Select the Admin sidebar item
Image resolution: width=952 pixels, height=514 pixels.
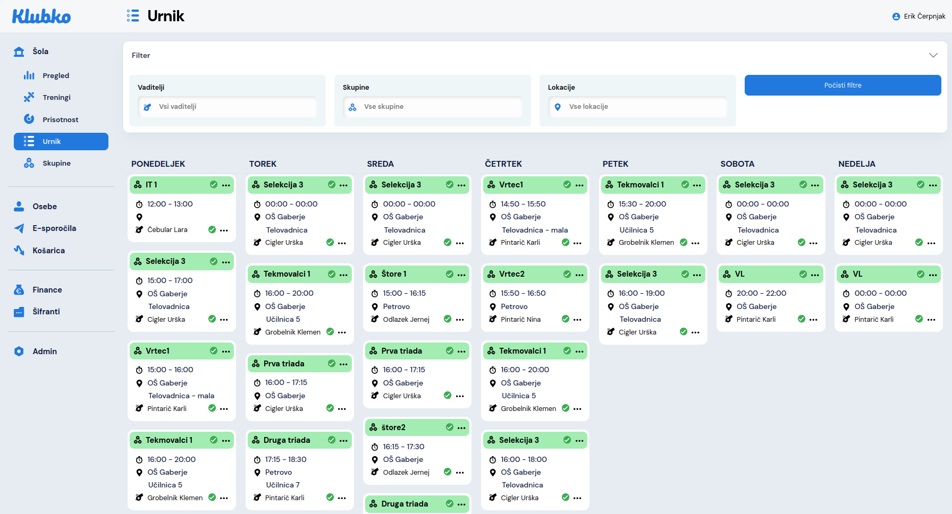click(45, 352)
